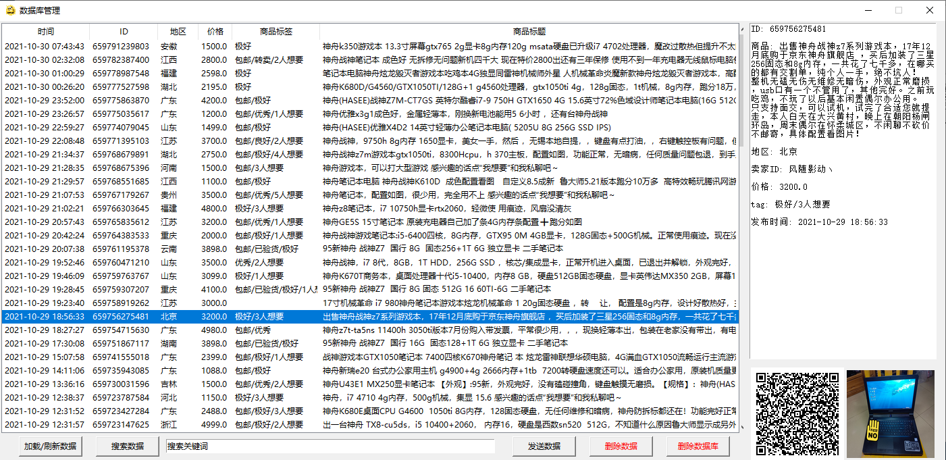Click the 加载/刷新数据 button
Image resolution: width=946 pixels, height=460 pixels.
[x=51, y=446]
